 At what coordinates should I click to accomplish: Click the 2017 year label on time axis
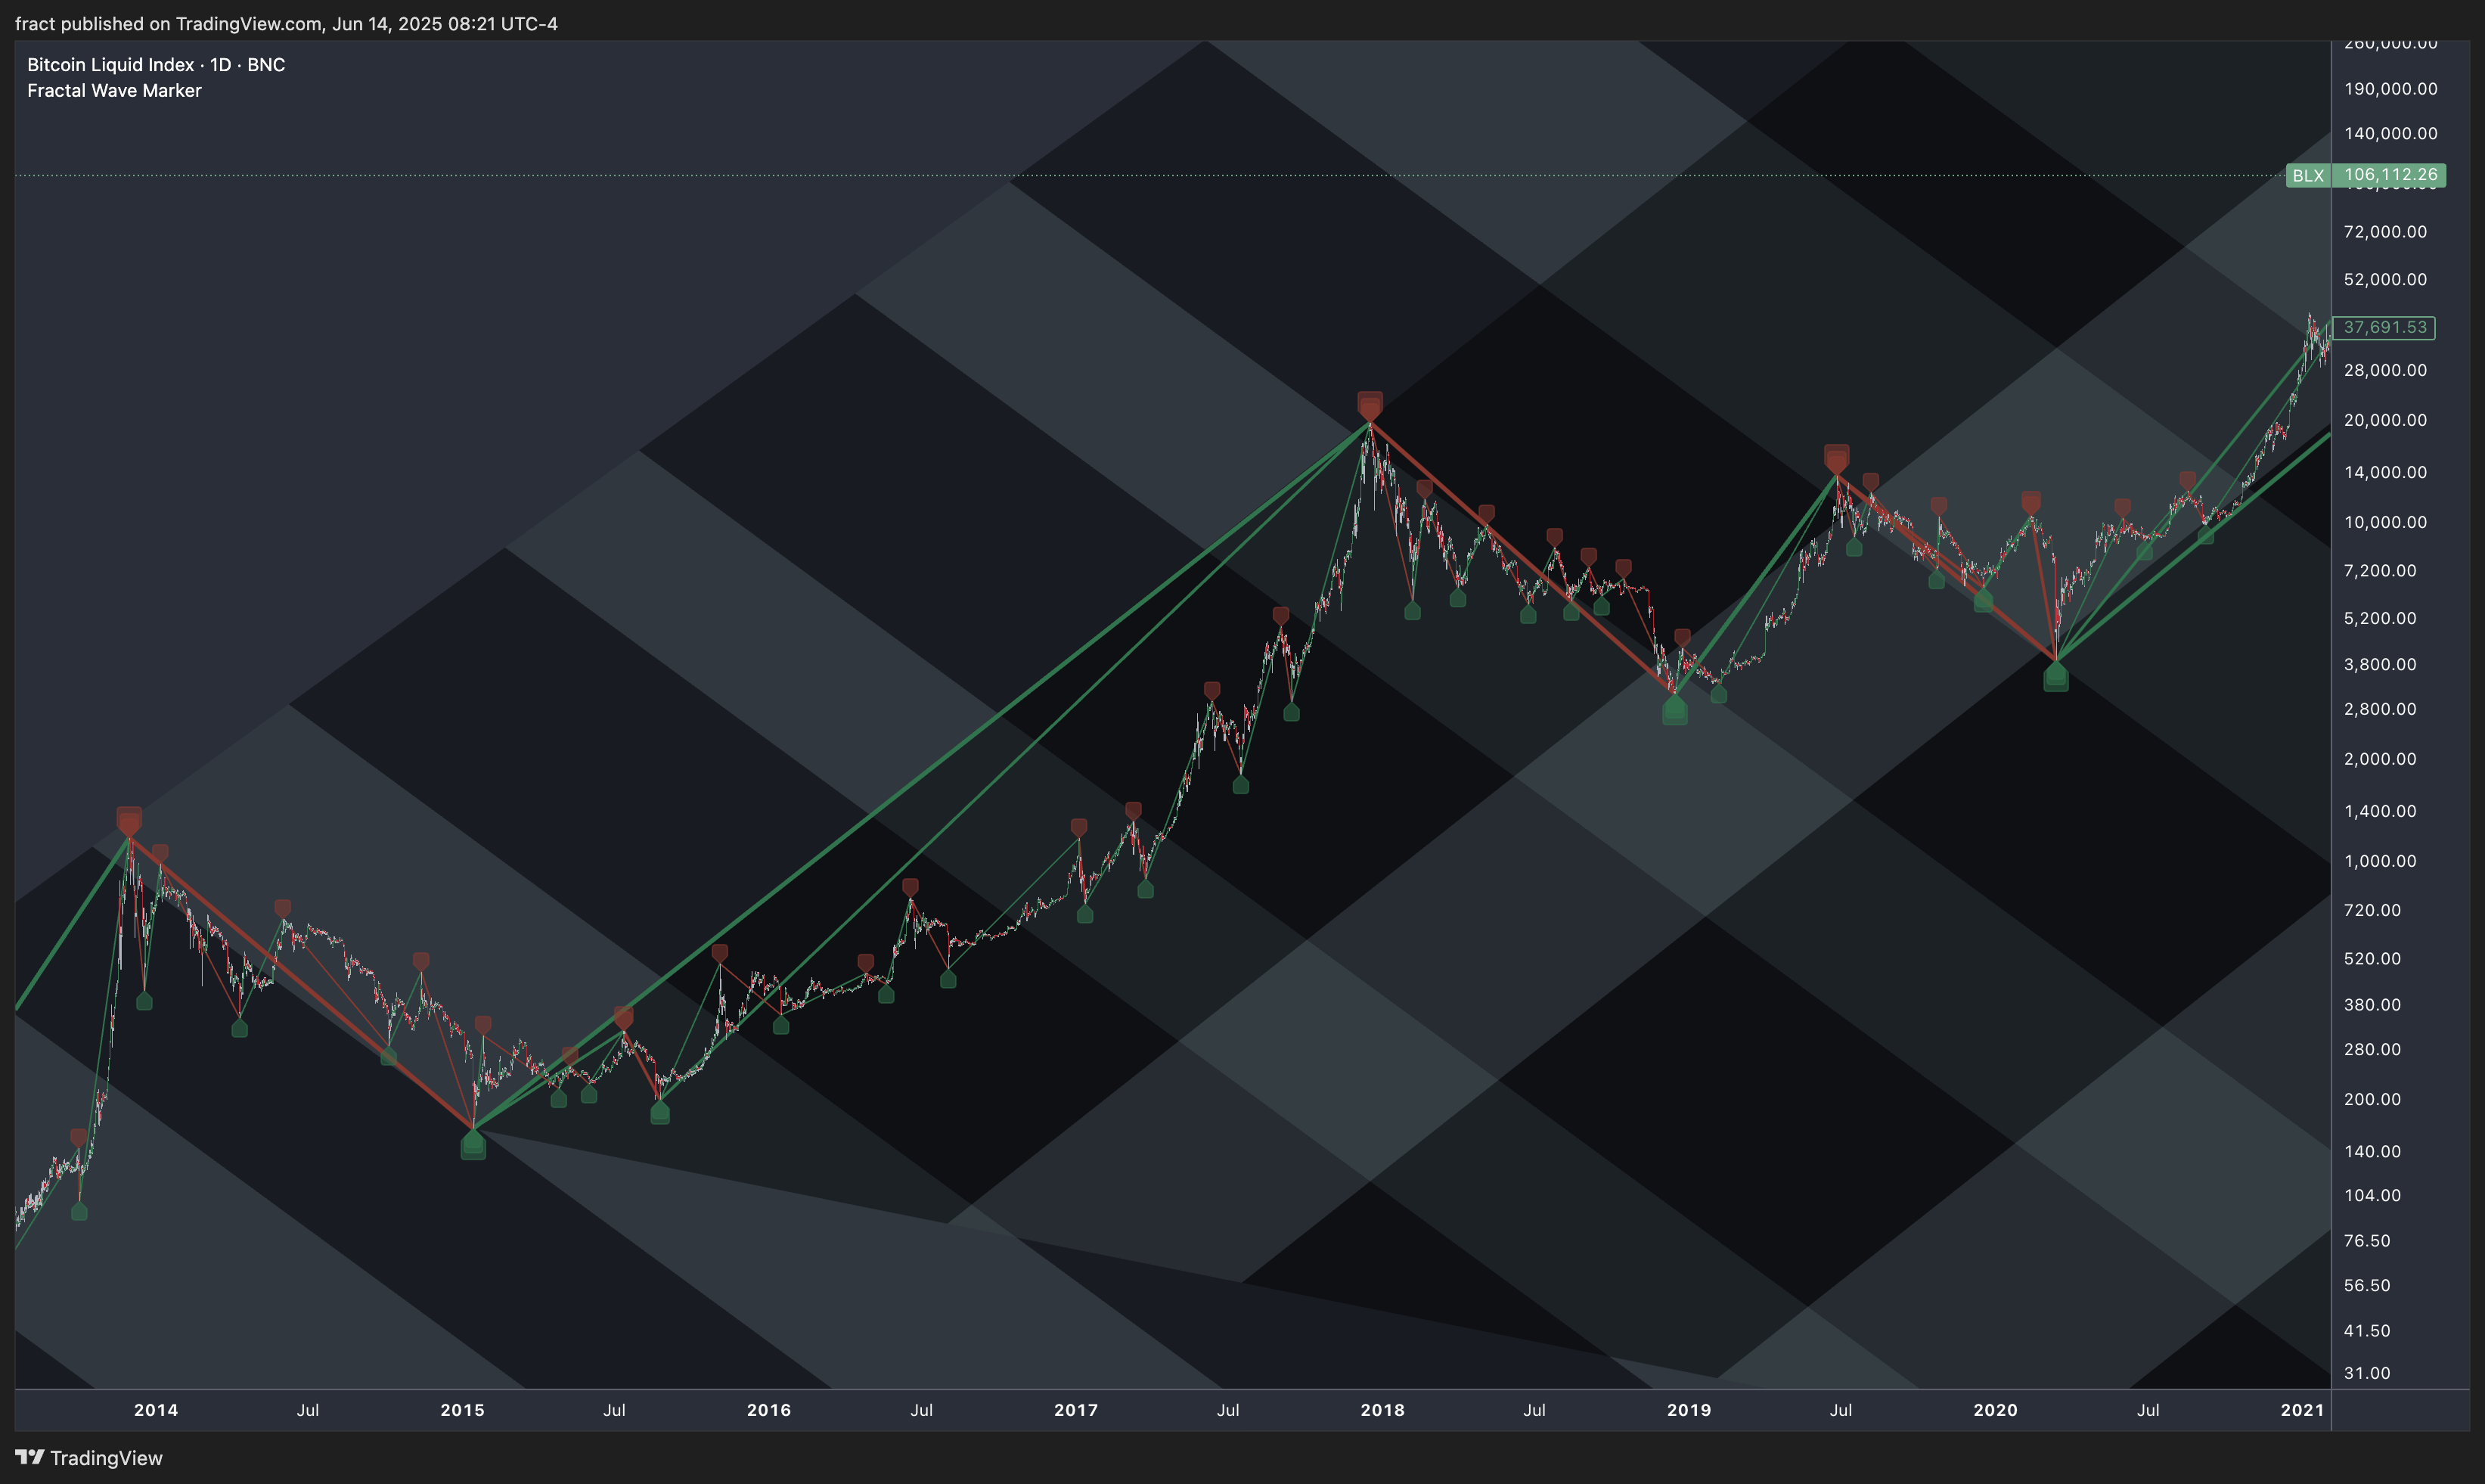(1077, 1410)
